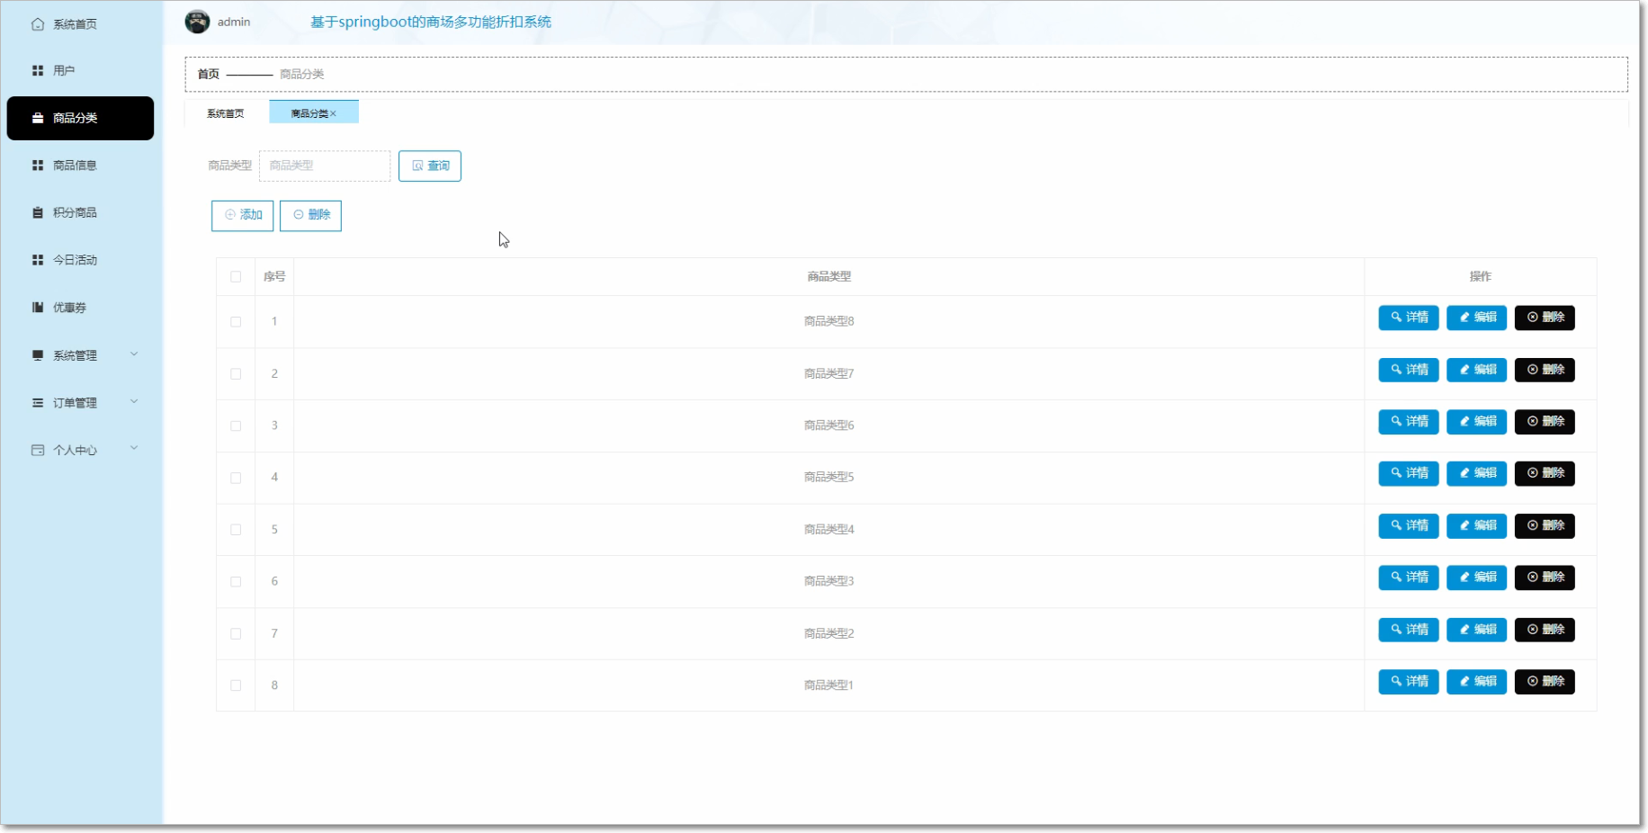Click 编辑 for 商品类型8
This screenshot has height=833, width=1648.
coord(1476,318)
